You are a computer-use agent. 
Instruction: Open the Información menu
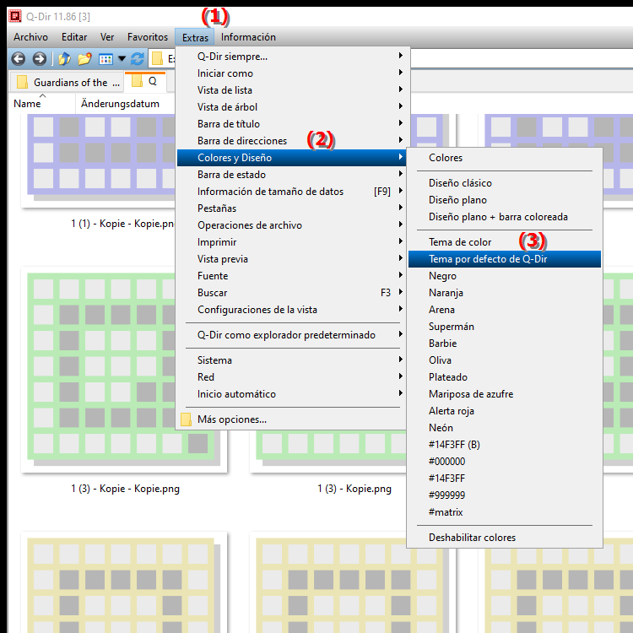point(248,37)
